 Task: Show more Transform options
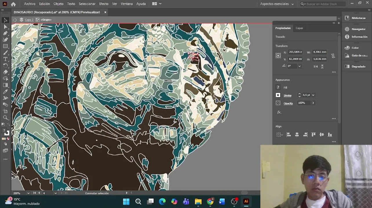pyautogui.click(x=334, y=72)
